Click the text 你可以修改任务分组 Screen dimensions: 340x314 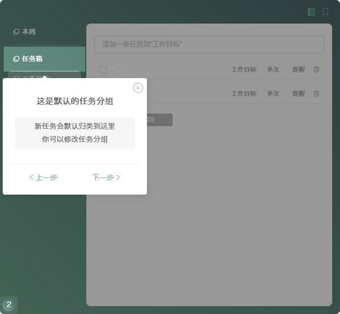tap(75, 139)
